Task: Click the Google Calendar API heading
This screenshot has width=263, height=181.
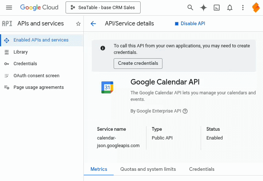Action: point(165,82)
